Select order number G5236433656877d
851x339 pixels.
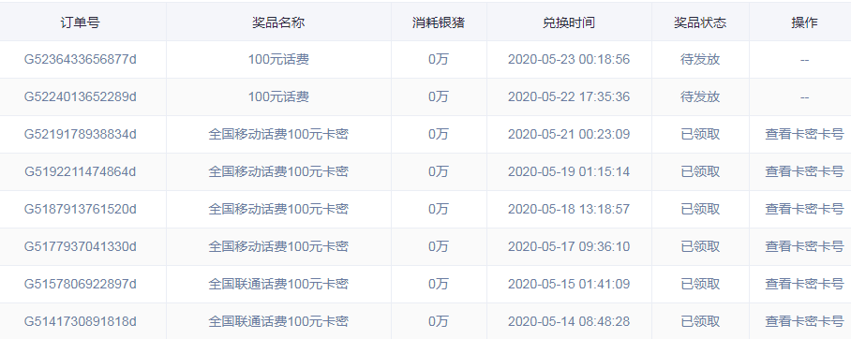click(x=81, y=59)
